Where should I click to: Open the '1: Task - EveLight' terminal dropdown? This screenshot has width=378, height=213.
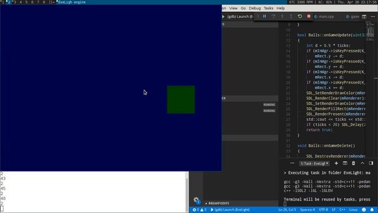click(x=314, y=163)
